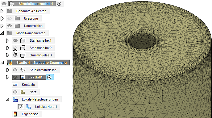Screen dimensions: 212x118
Task: Select the Modellkomponenten label
Action: tap(31, 33)
